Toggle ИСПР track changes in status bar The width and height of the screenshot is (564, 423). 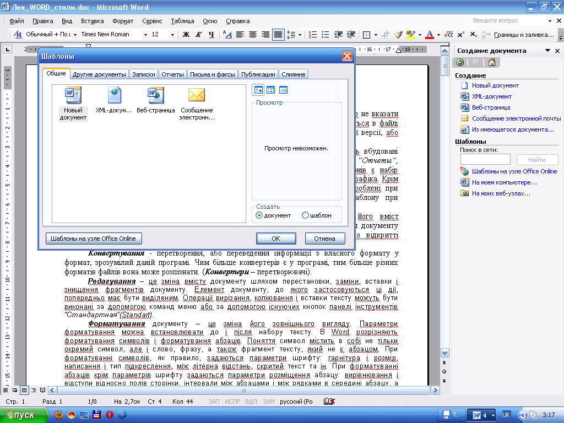[x=232, y=402]
